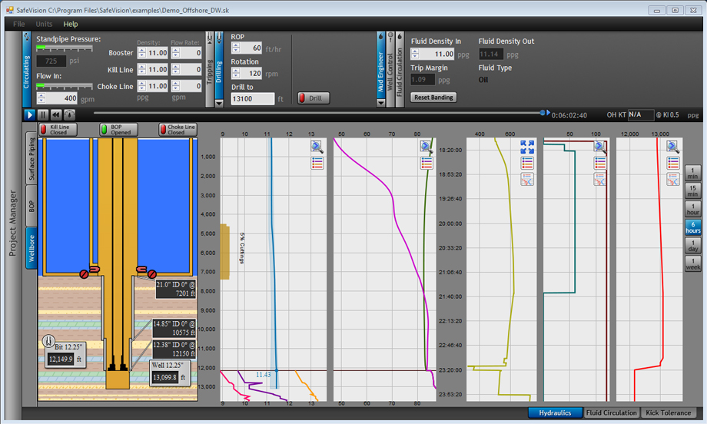Show the legend list on the temperature chart

point(426,162)
